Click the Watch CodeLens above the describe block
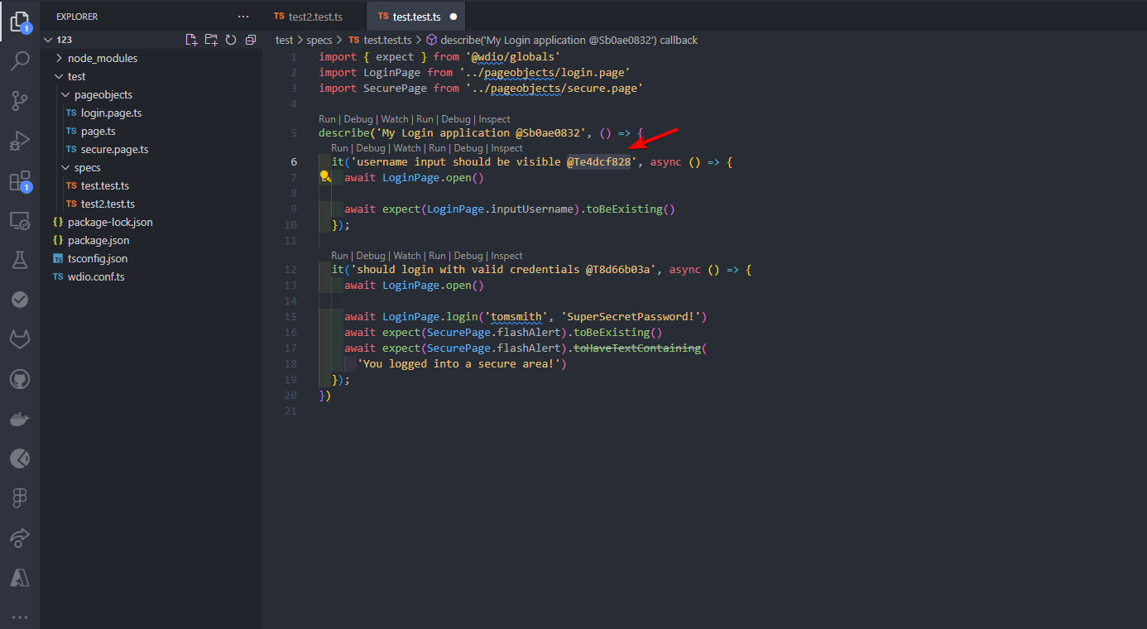Viewport: 1147px width, 629px height. (x=395, y=118)
